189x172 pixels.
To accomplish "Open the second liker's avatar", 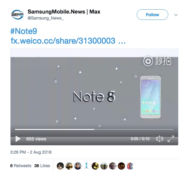I will point(69,166).
